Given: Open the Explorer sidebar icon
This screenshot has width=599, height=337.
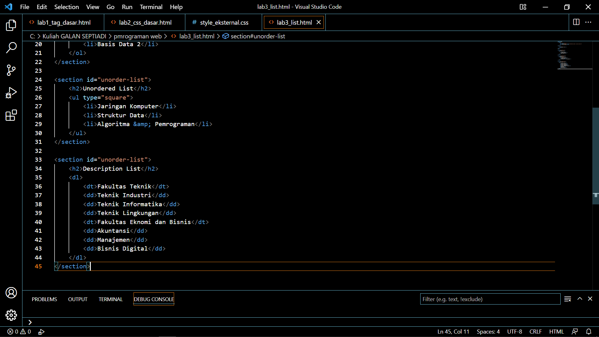Looking at the screenshot, I should pyautogui.click(x=11, y=25).
